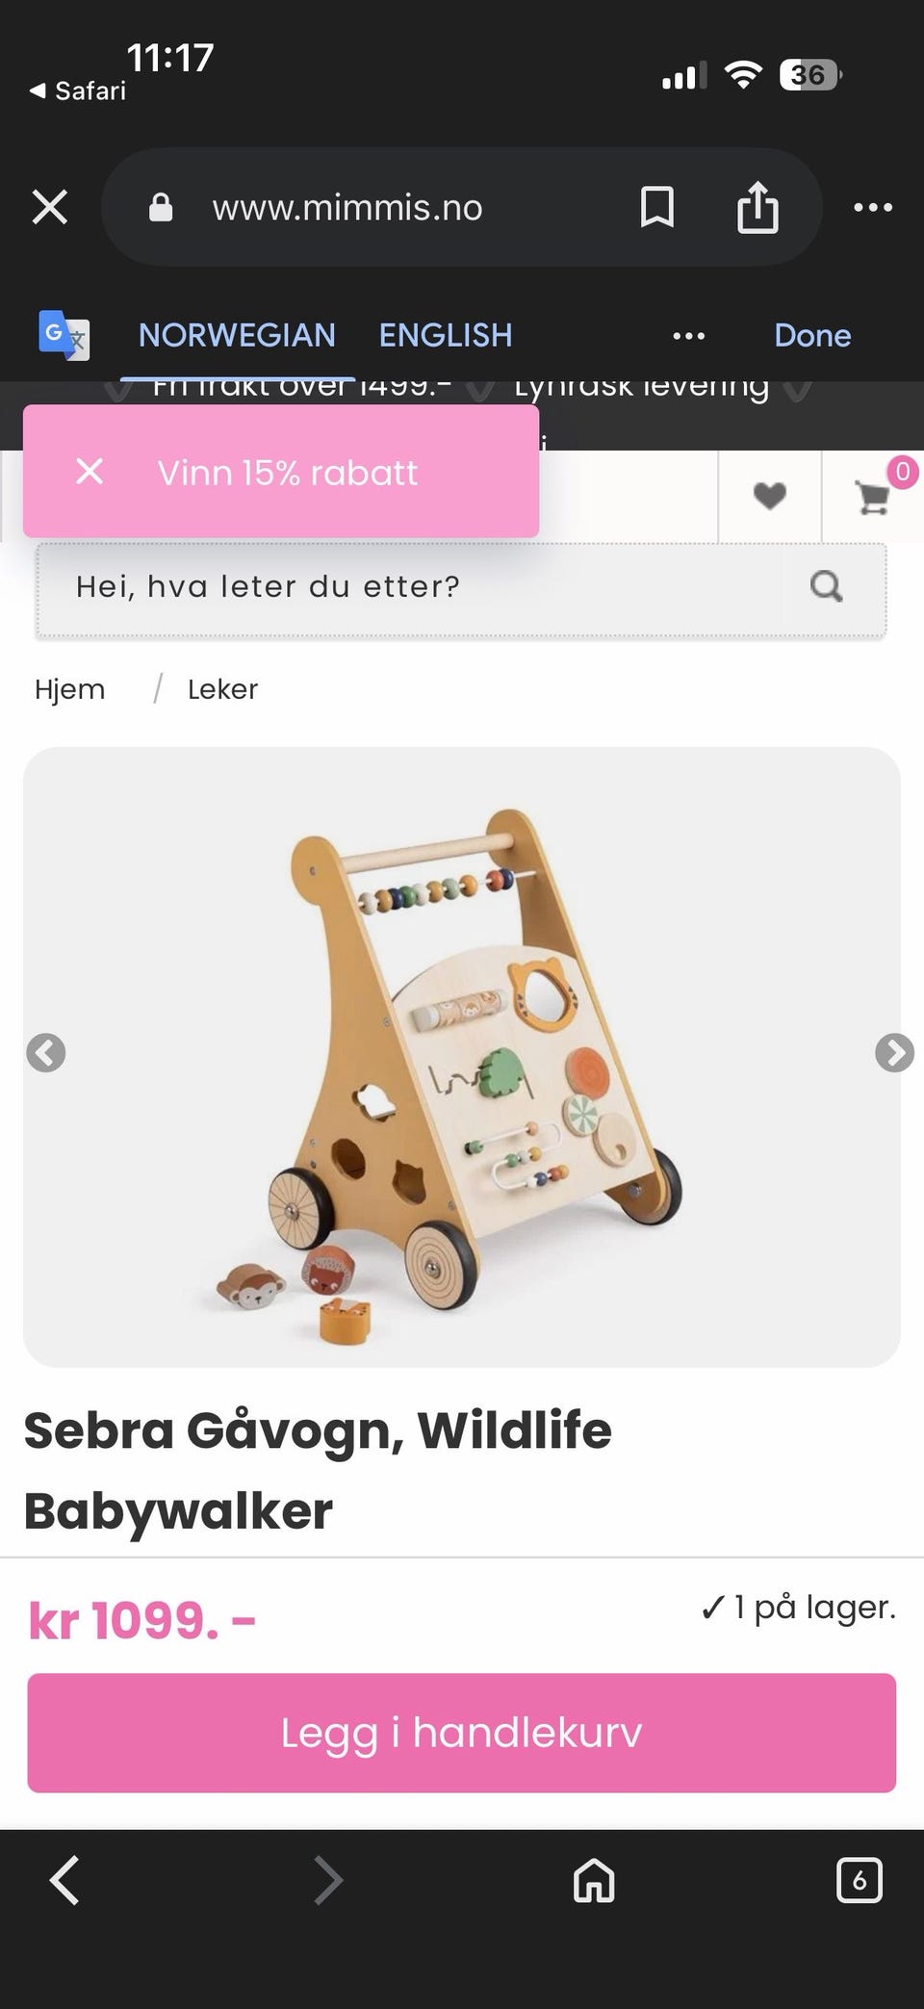
Task: Go to the browser home icon
Action: (x=594, y=1880)
